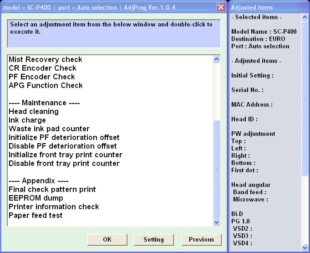The width and height of the screenshot is (310, 253).
Task: Select CR Encoder Check item
Action: click(x=42, y=68)
